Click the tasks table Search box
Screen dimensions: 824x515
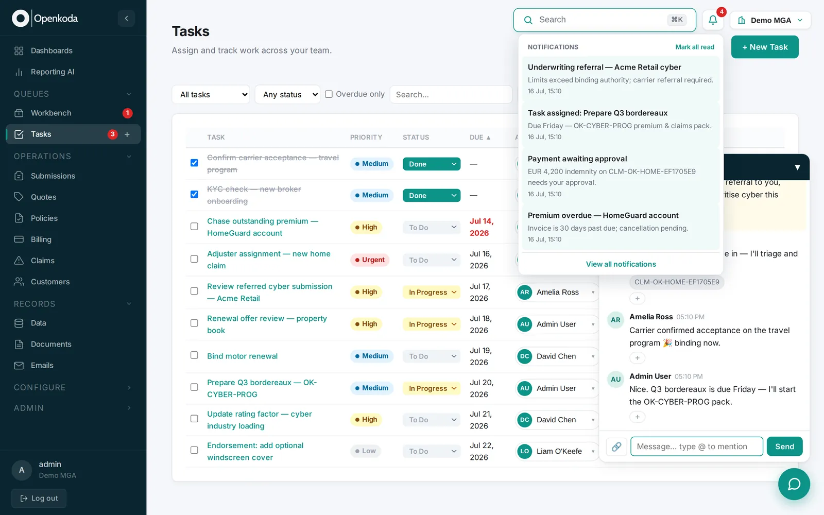(x=451, y=95)
